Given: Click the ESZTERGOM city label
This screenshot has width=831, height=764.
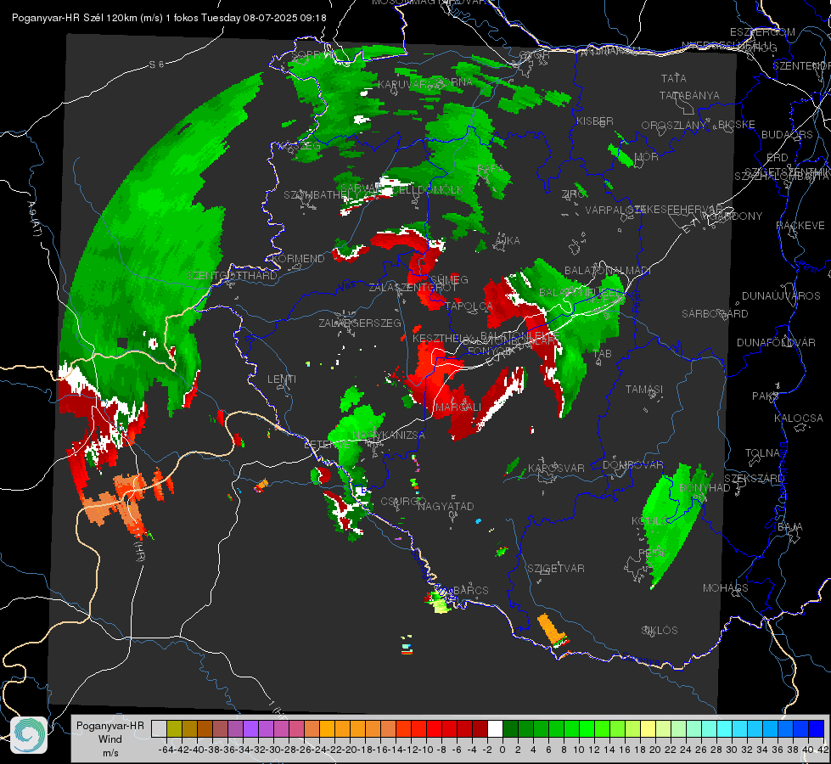Looking at the screenshot, I should pos(762,32).
